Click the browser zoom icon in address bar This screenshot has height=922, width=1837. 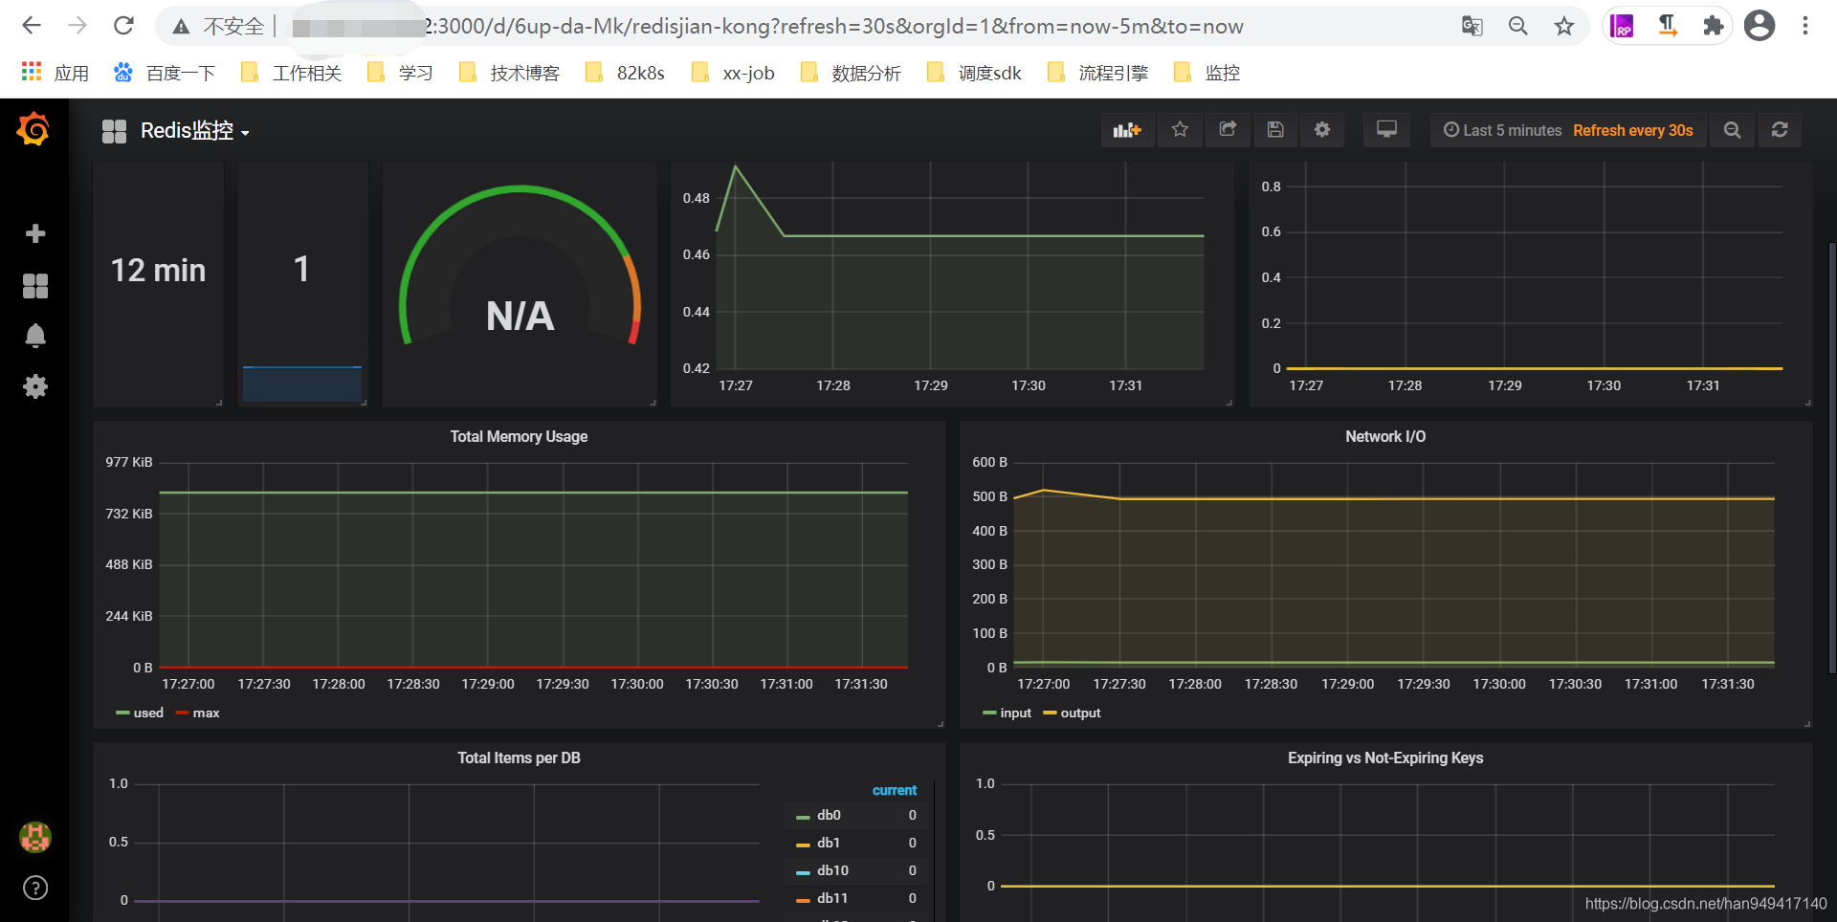(x=1517, y=26)
